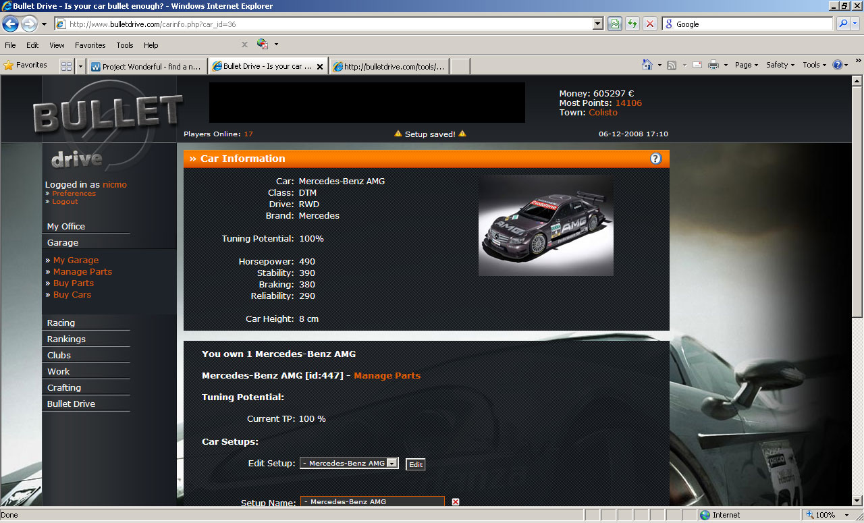Open Colisto town link

coord(603,113)
